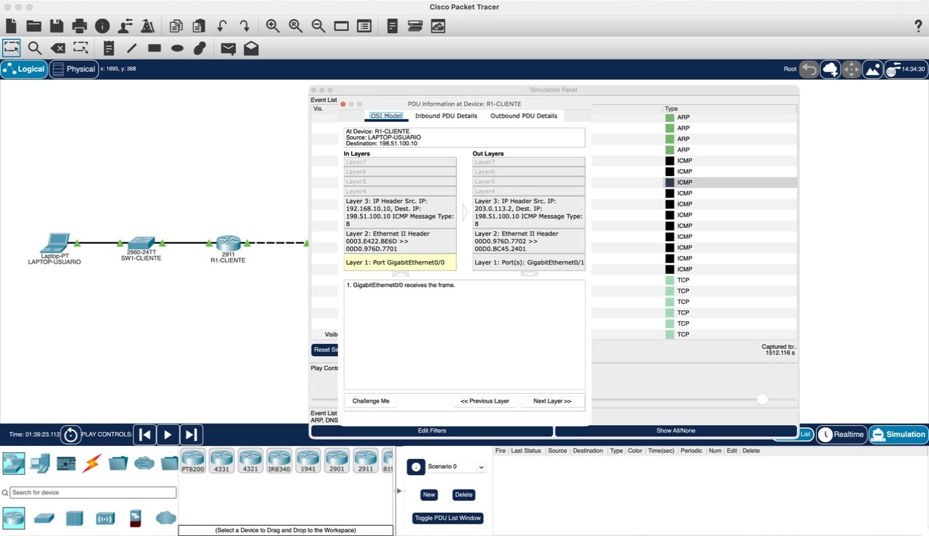
Task: Save the network with the floppy disk icon
Action: (x=57, y=26)
